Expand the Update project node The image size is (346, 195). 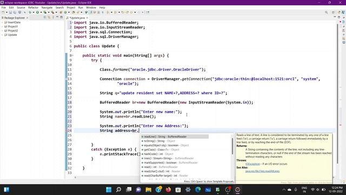[2, 35]
